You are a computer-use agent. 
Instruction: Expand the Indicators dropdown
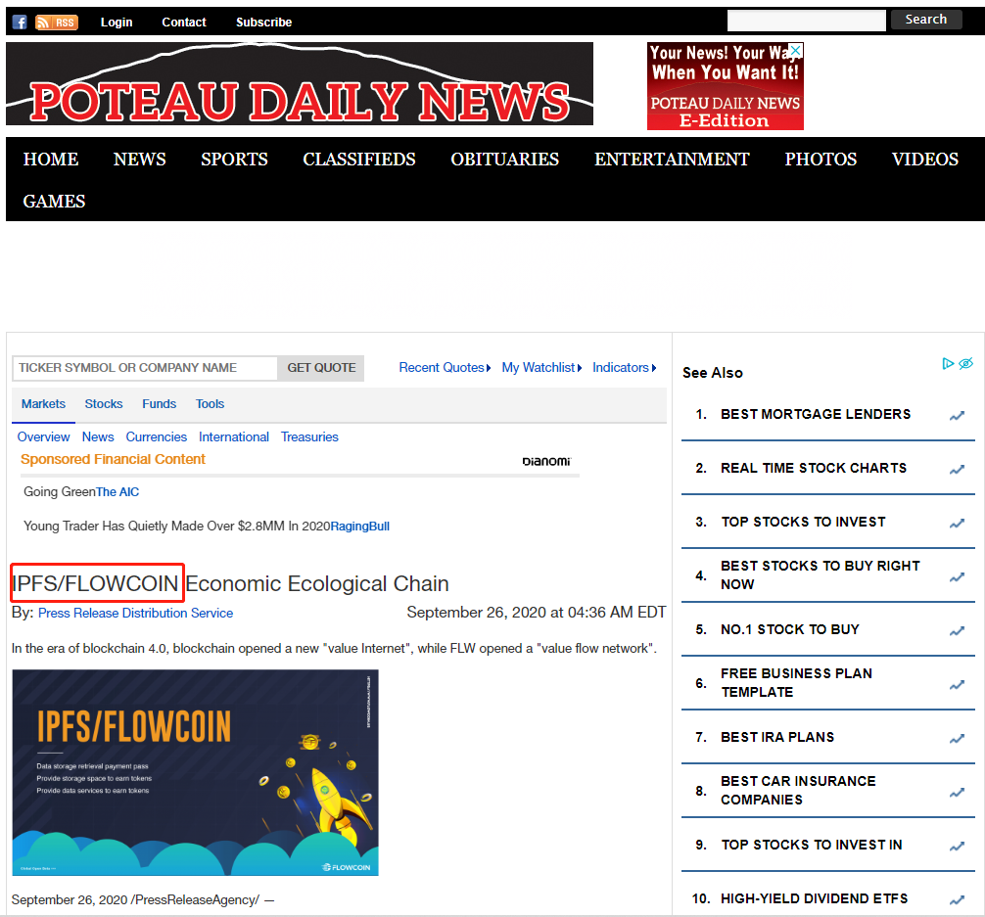tap(625, 367)
